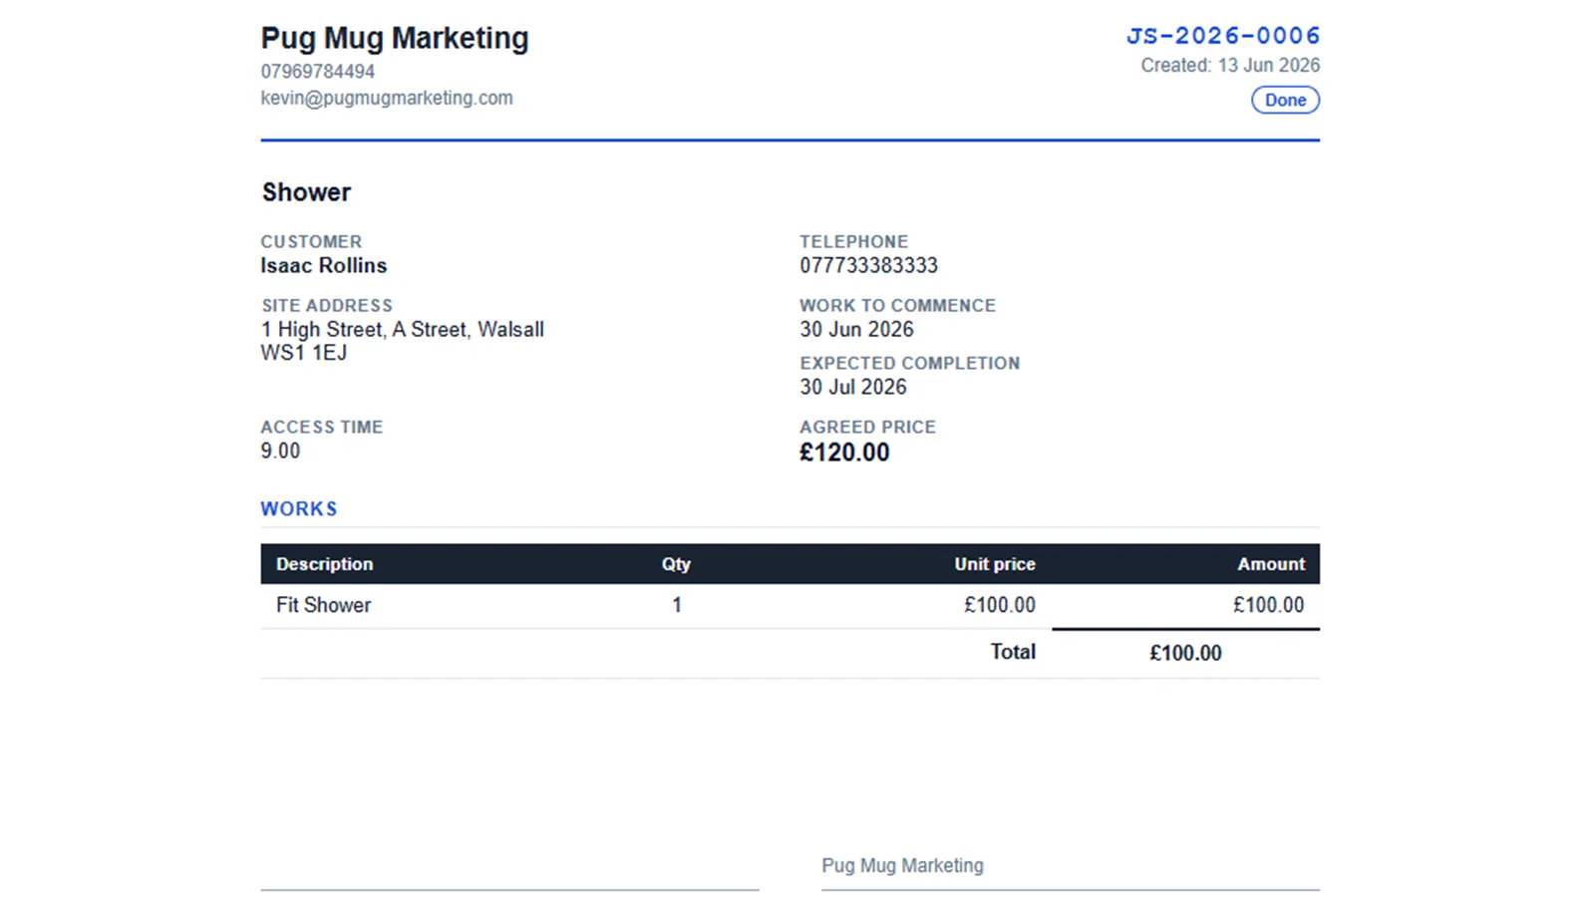Click the agreed price £120.00
This screenshot has width=1595, height=897.
point(844,452)
